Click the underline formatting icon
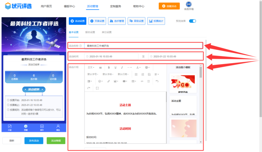 point(115,68)
